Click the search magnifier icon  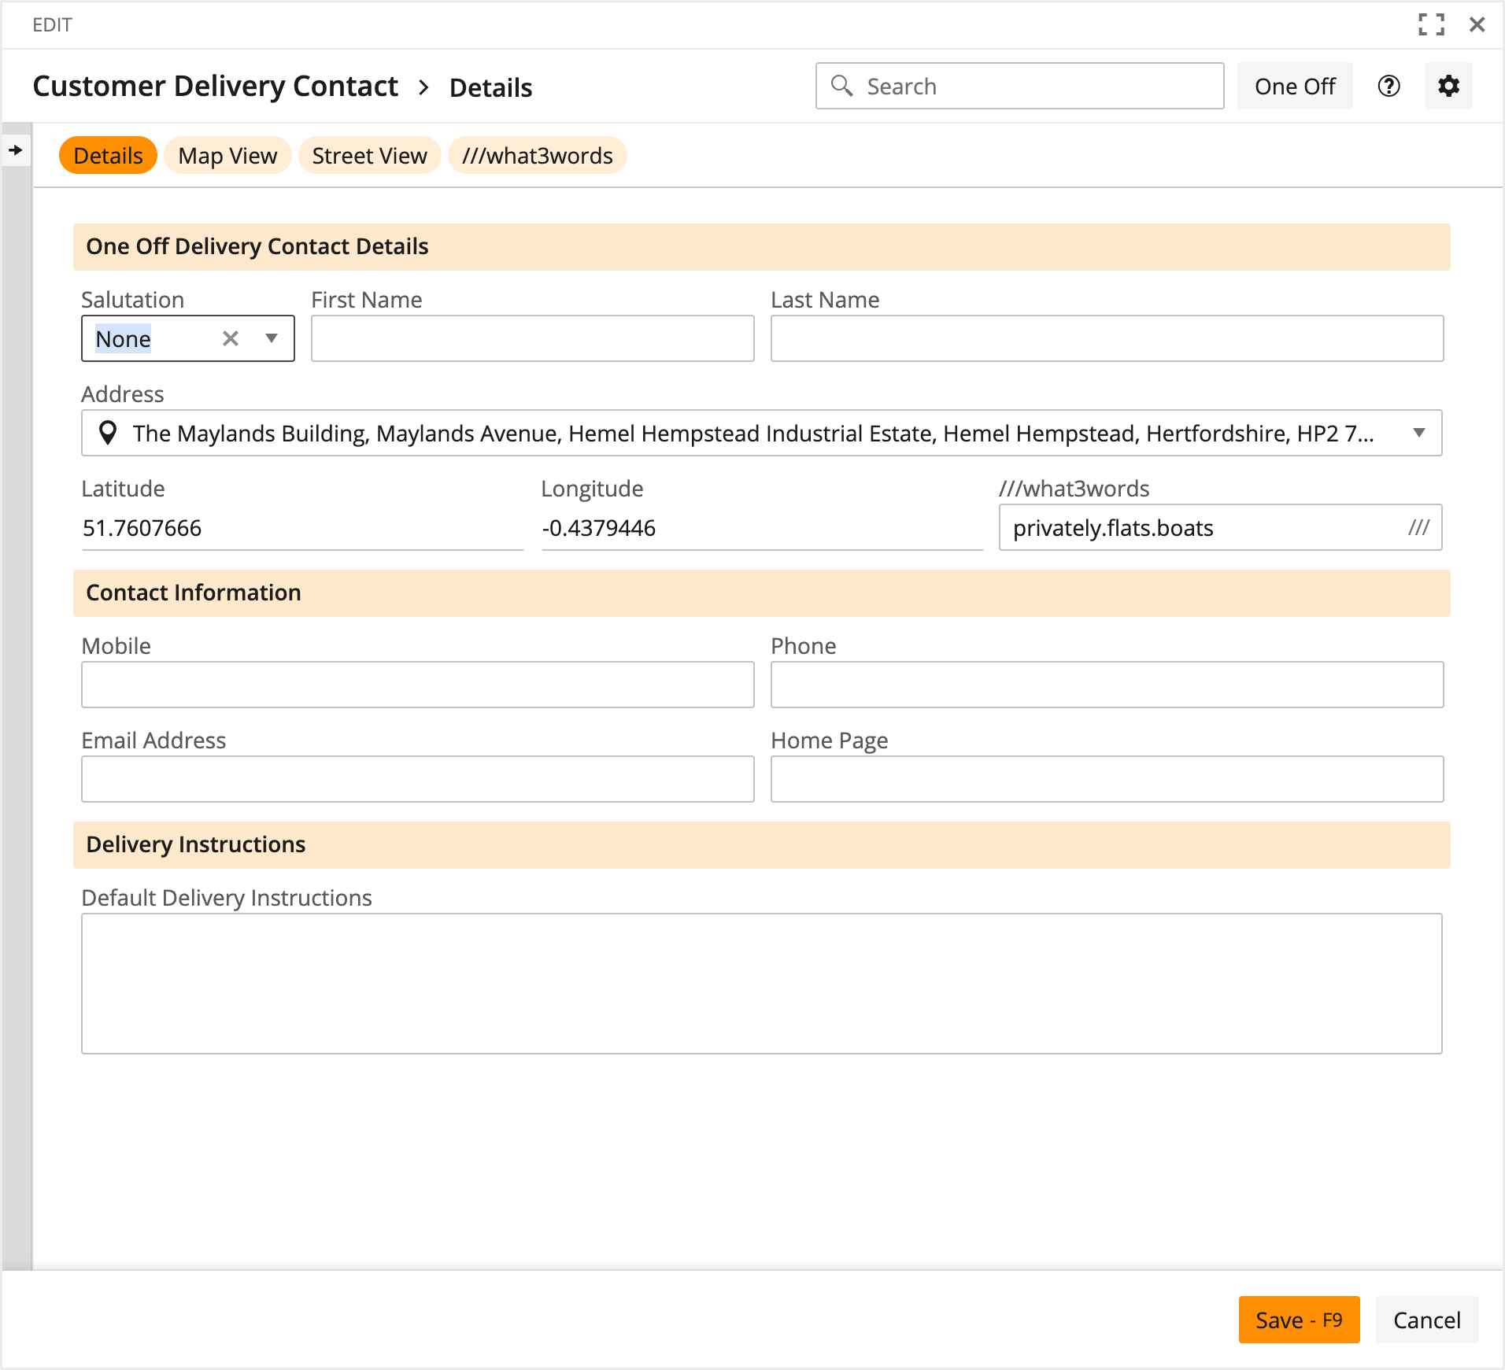[x=841, y=86]
